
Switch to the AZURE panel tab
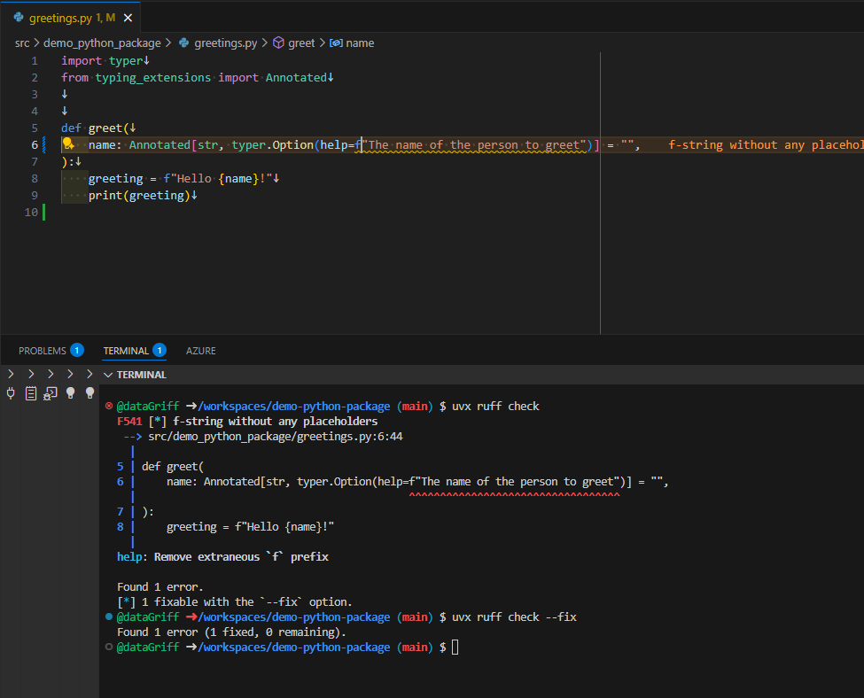[200, 351]
